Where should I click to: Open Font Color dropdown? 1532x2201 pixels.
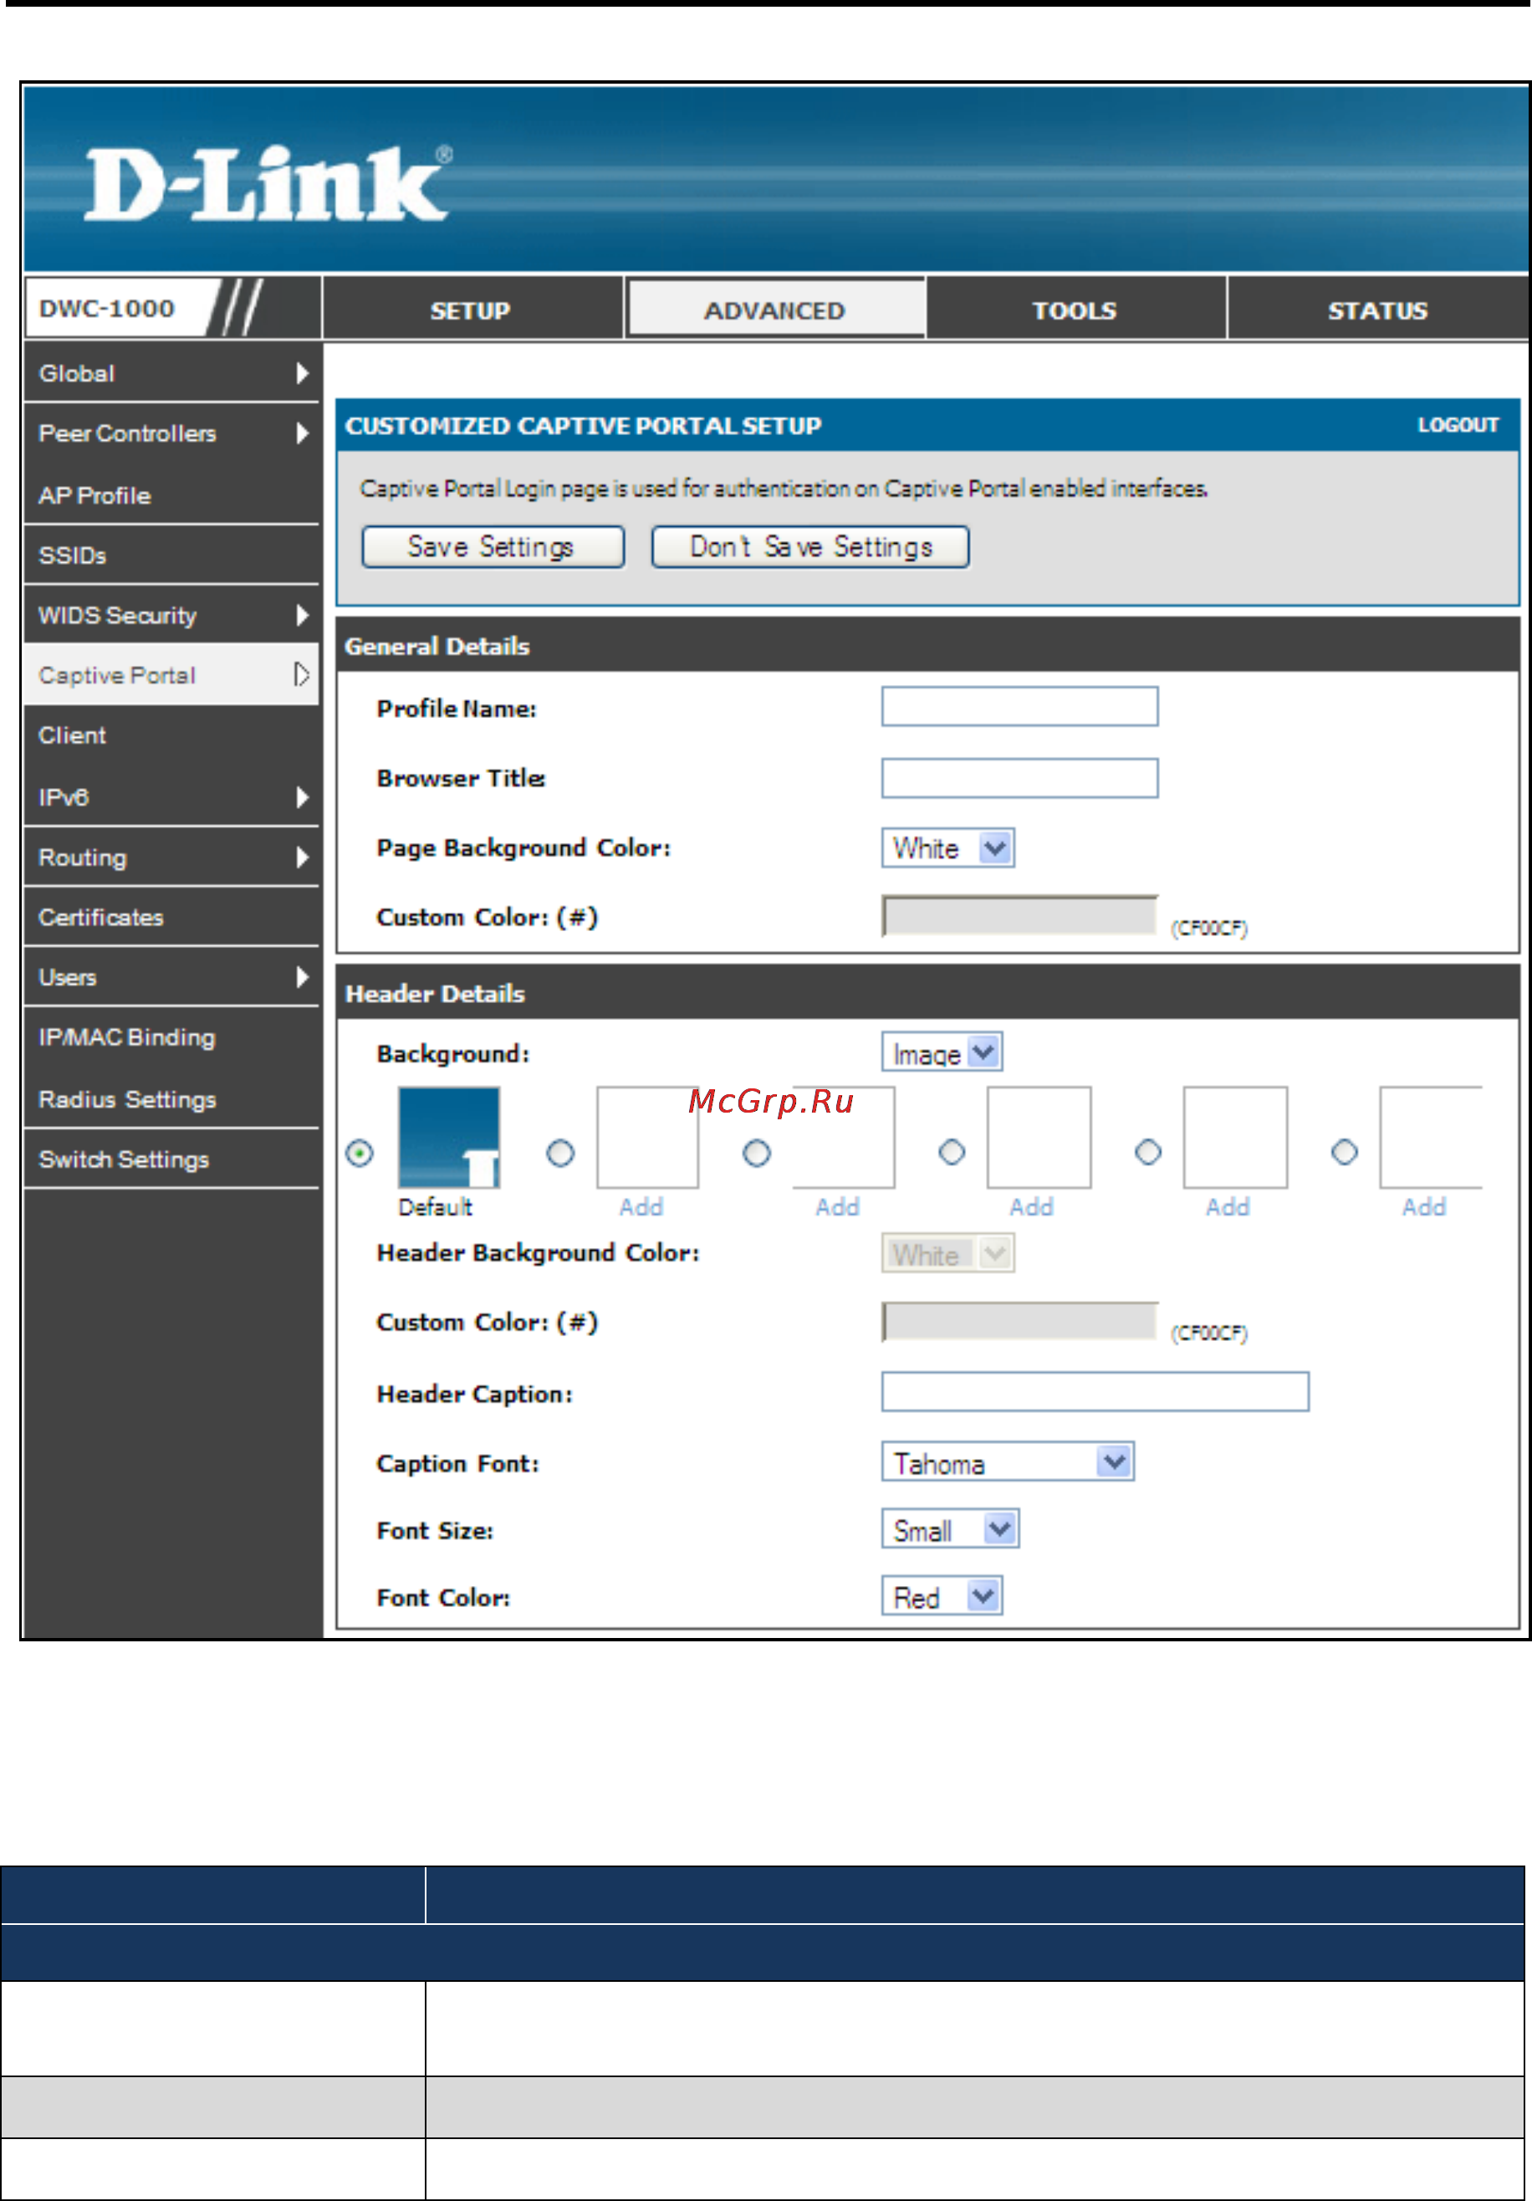942,1596
